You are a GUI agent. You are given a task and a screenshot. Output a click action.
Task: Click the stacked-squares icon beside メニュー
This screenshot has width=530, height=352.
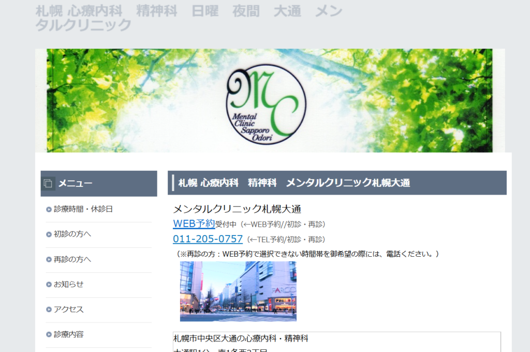point(48,183)
